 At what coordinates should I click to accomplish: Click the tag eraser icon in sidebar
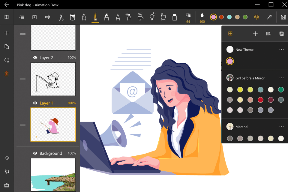point(7,158)
